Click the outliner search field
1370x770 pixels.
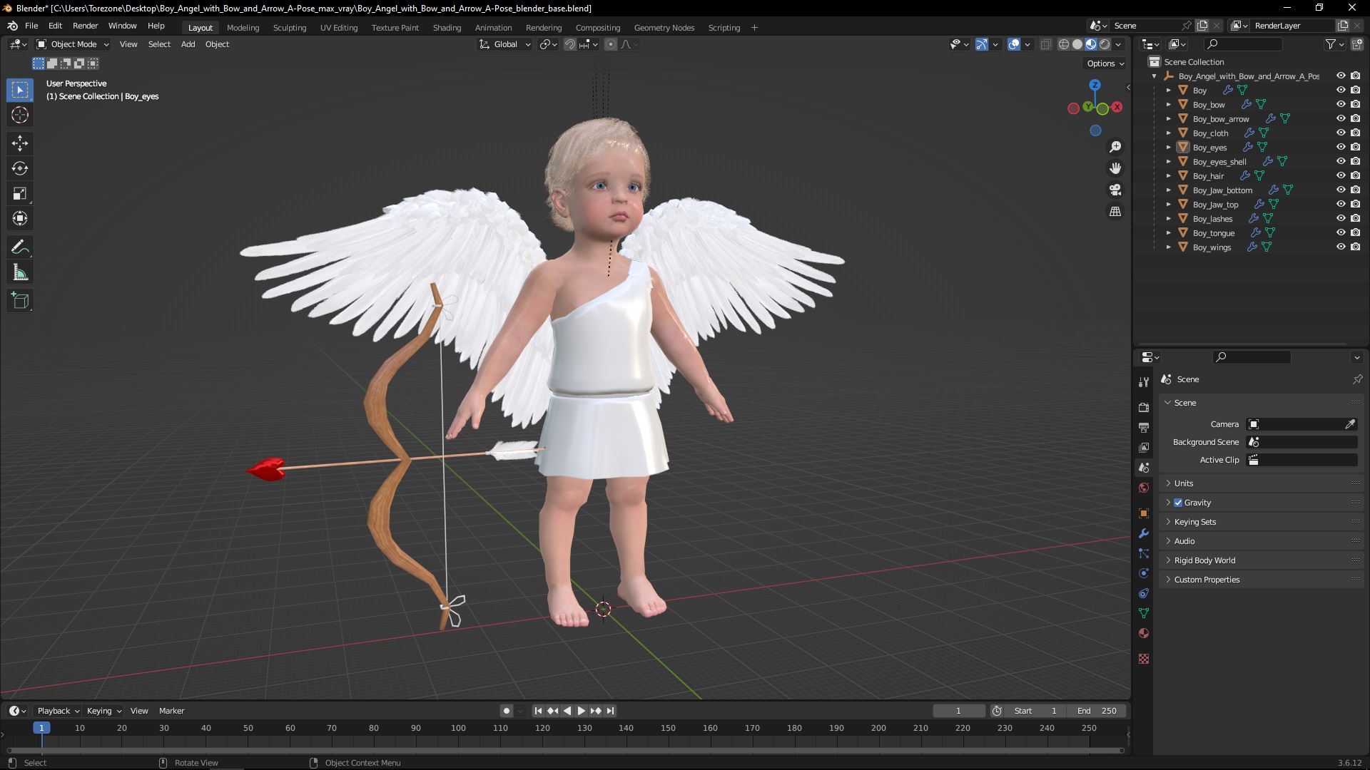[1243, 44]
